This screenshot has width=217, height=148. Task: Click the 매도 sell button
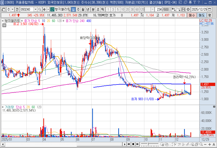pyautogui.click(x=202, y=15)
